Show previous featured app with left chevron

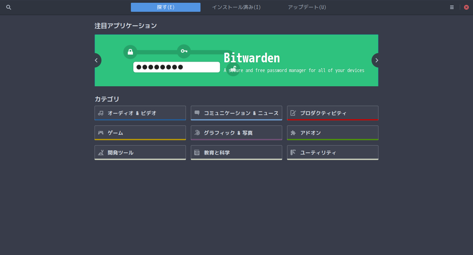click(97, 60)
